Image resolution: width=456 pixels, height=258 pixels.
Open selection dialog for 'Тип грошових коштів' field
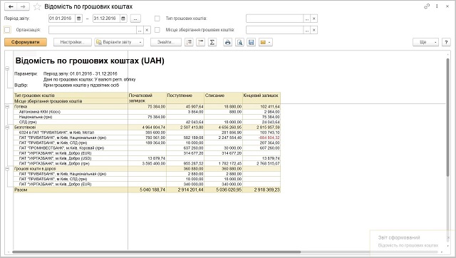point(307,19)
